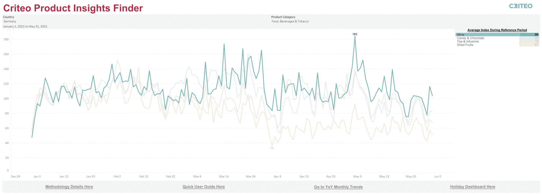Go to YoY Monthly Trends link
Viewport: 542px width, 194px height.
[338, 187]
